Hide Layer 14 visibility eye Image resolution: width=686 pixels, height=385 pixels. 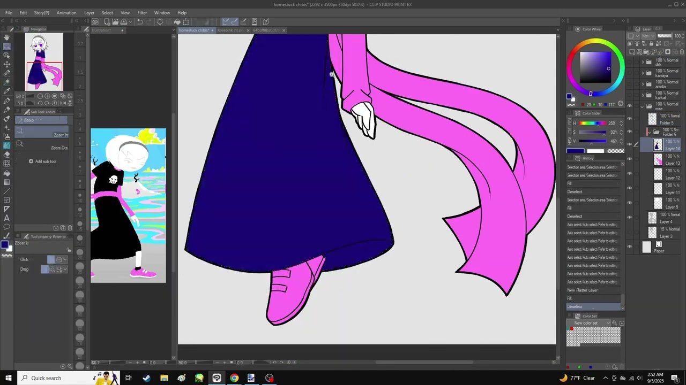coord(629,144)
